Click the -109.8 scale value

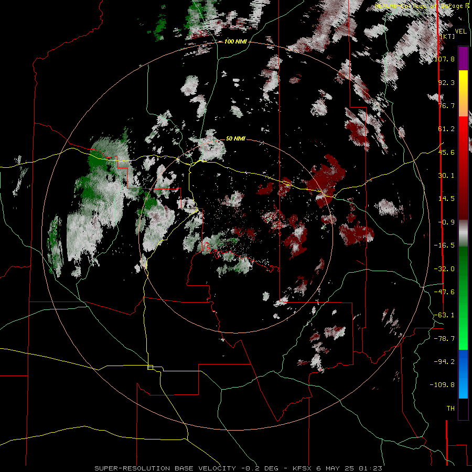442,385
